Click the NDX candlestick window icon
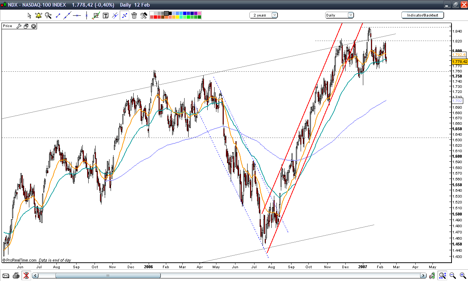Screen dimensions: 468x281 (x=3, y=5)
